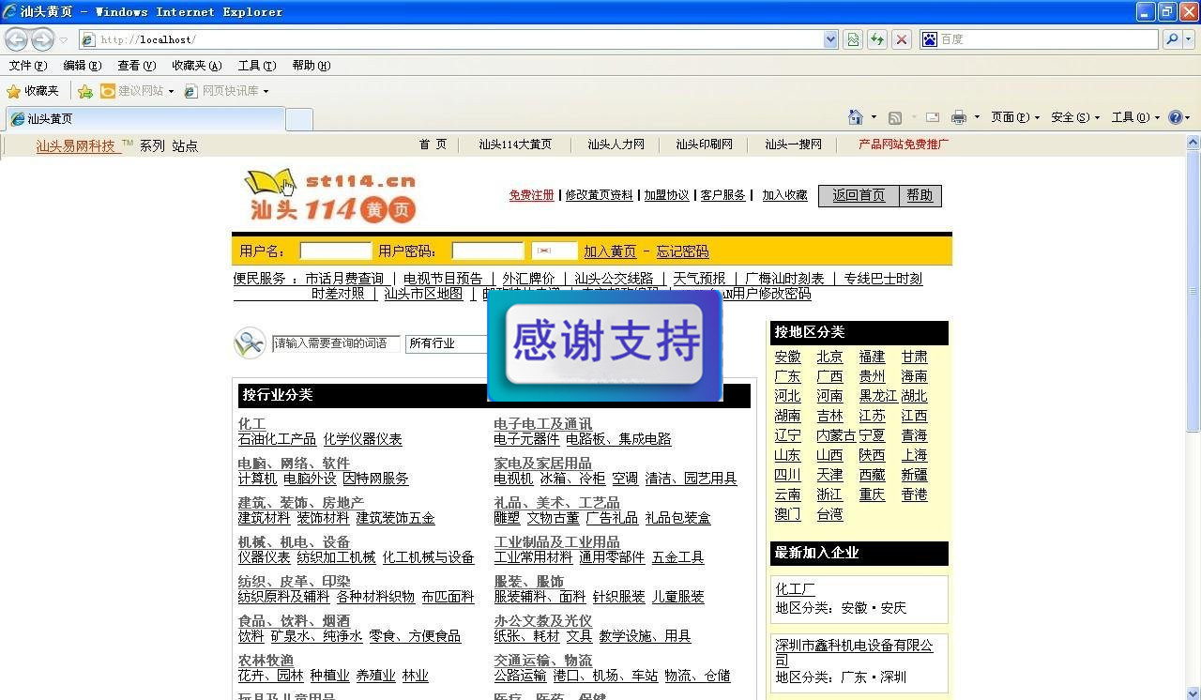1201x700 pixels.
Task: Open a new blank tab
Action: coord(299,119)
